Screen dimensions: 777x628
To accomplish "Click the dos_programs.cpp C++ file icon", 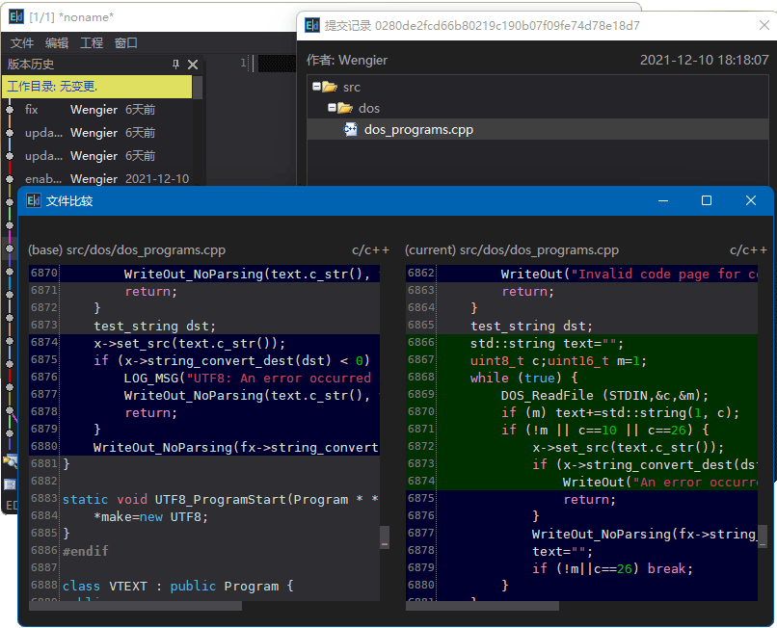I will point(351,130).
